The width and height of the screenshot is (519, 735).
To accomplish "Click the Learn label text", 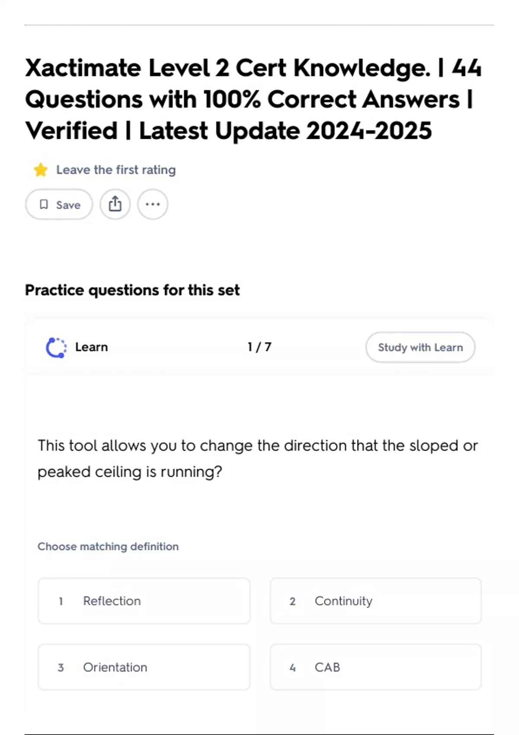I will point(91,347).
